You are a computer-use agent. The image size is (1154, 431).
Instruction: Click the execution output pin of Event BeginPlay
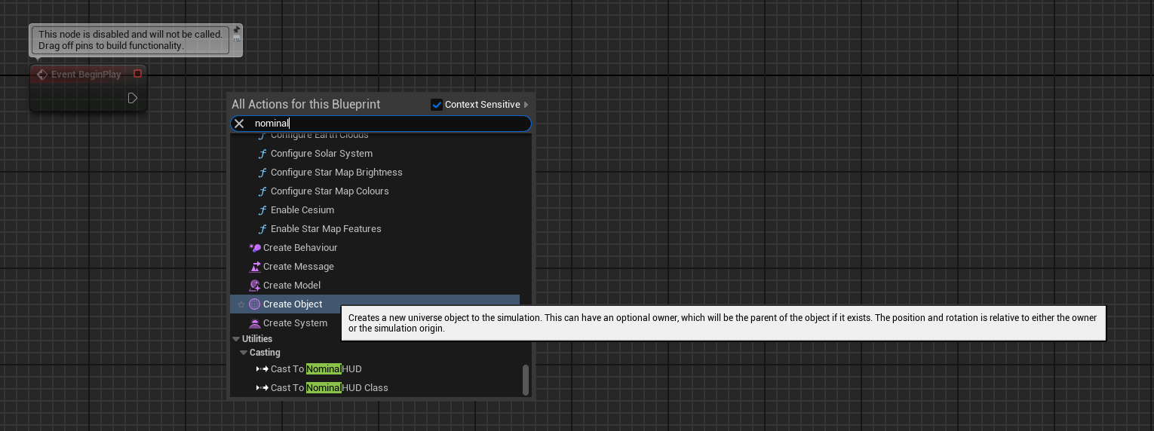tap(132, 98)
